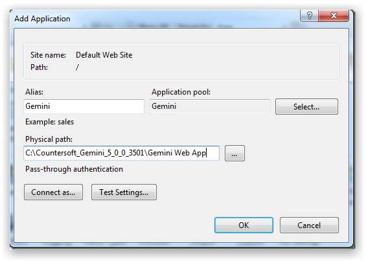Focus the Alias text field
This screenshot has width=366, height=263.
[x=84, y=106]
